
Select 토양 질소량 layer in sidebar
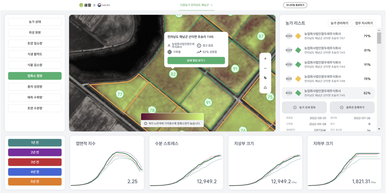click(35, 43)
